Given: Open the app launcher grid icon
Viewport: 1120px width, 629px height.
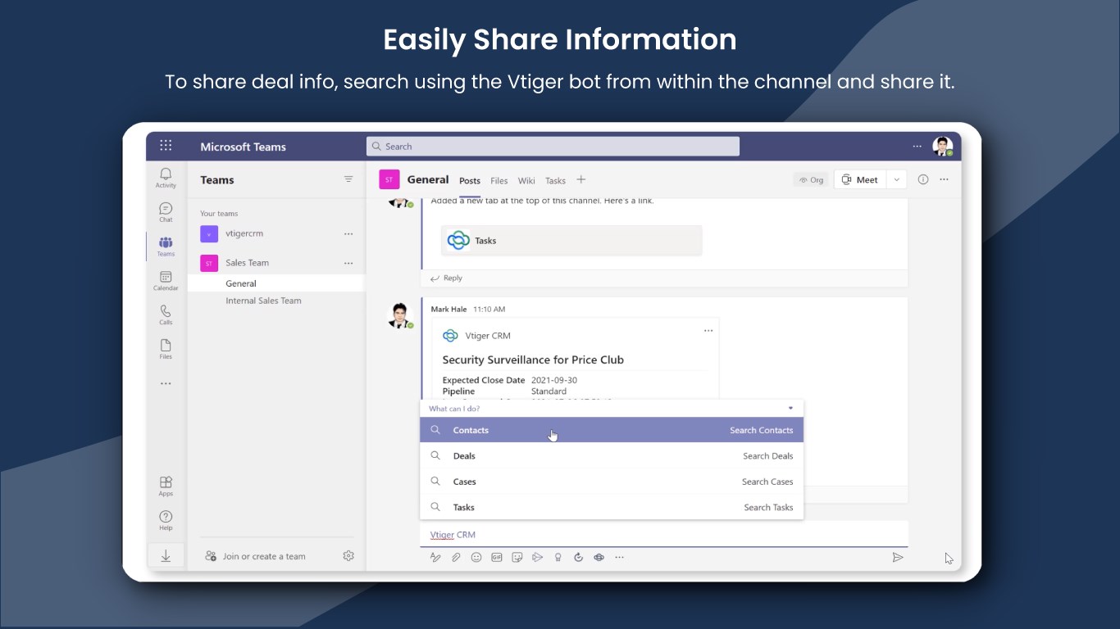Looking at the screenshot, I should click(166, 146).
